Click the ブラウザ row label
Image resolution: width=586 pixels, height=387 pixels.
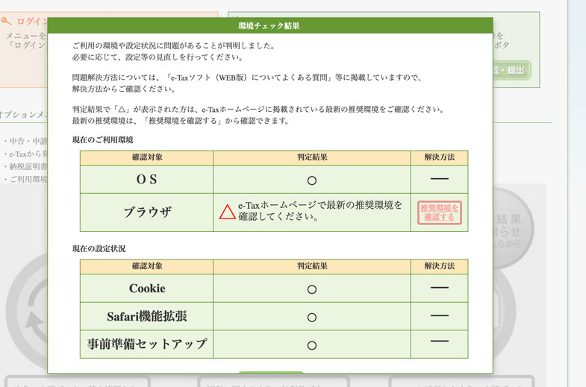[x=147, y=212]
